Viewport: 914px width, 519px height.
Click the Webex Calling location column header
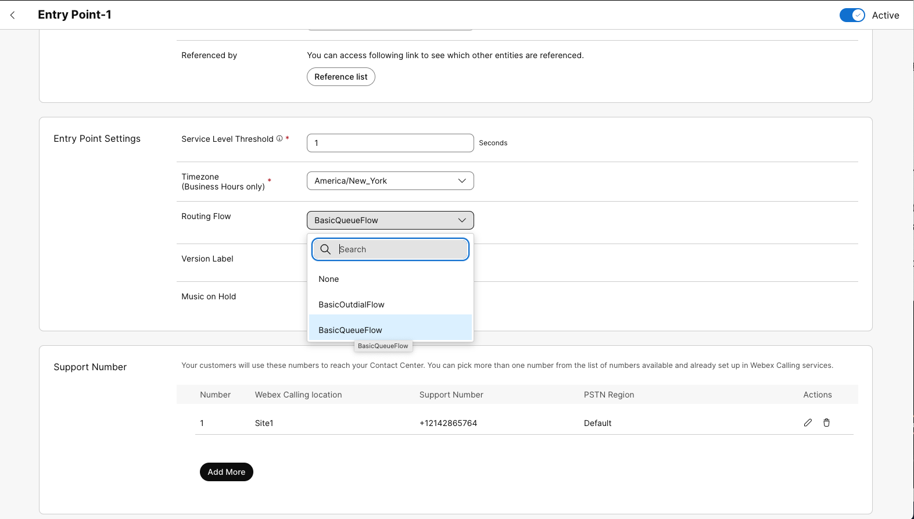coord(298,395)
